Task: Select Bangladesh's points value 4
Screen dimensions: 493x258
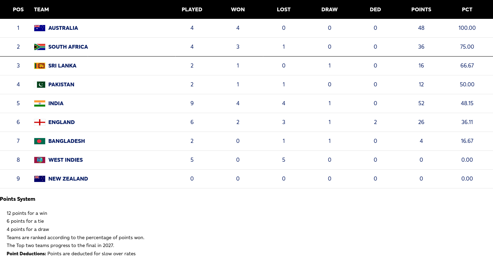Action: [421, 141]
